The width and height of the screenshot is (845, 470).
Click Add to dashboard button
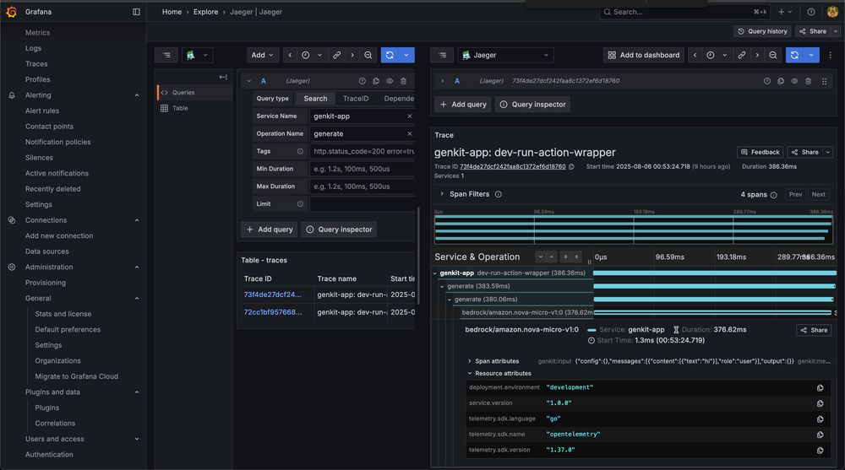click(x=643, y=55)
